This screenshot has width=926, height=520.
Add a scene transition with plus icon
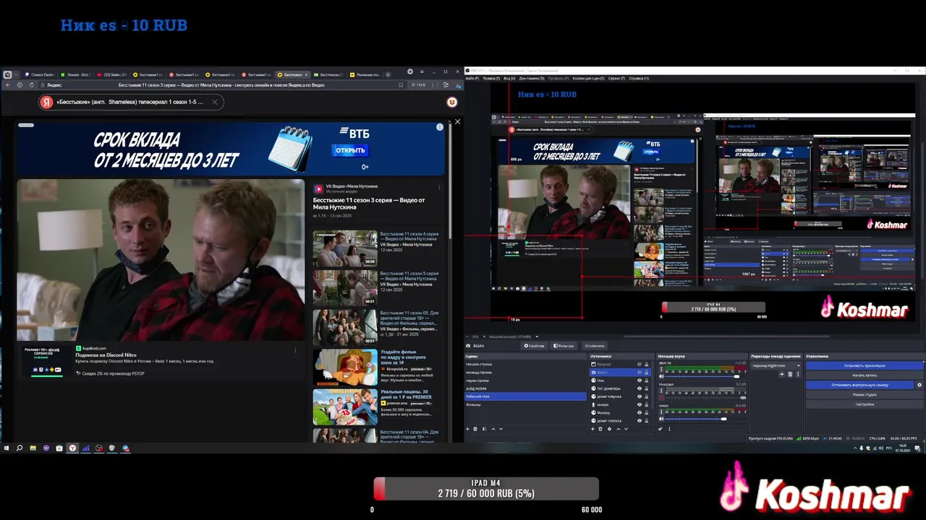781,374
